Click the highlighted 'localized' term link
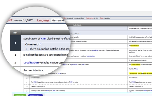The image size is (152, 96). pyautogui.click(x=95, y=50)
